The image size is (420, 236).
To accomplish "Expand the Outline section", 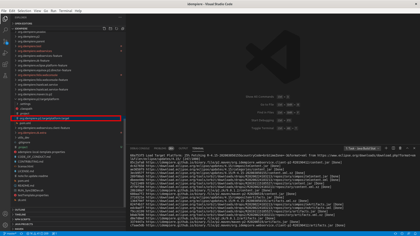I will (x=20, y=210).
